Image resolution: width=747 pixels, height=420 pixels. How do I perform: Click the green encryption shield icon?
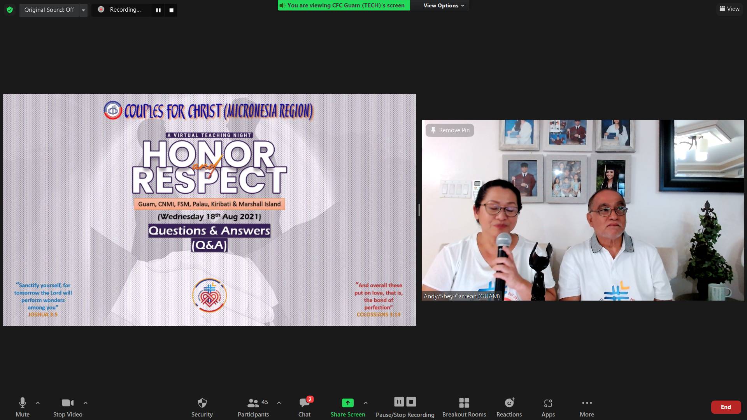tap(10, 10)
